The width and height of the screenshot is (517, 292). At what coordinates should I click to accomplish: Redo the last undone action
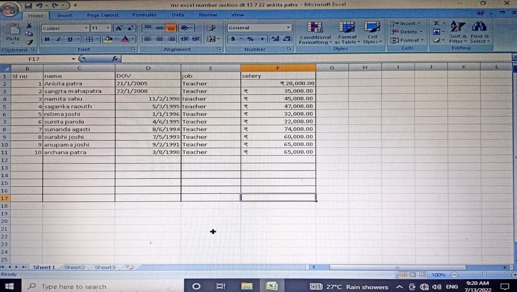pyautogui.click(x=55, y=5)
